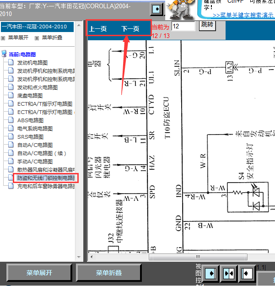
Task: Go to previous page with 上一页
Action: coord(98,29)
